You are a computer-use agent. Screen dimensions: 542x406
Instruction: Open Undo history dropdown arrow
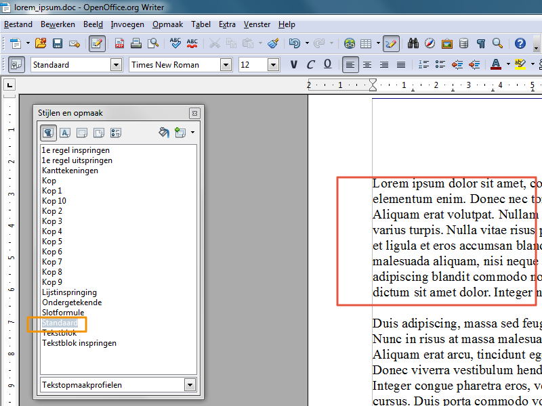coord(307,43)
